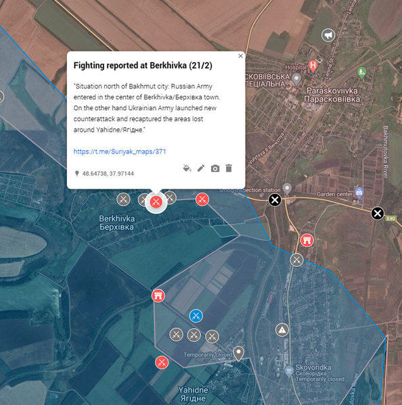Add image with camera icon

[x=215, y=168]
